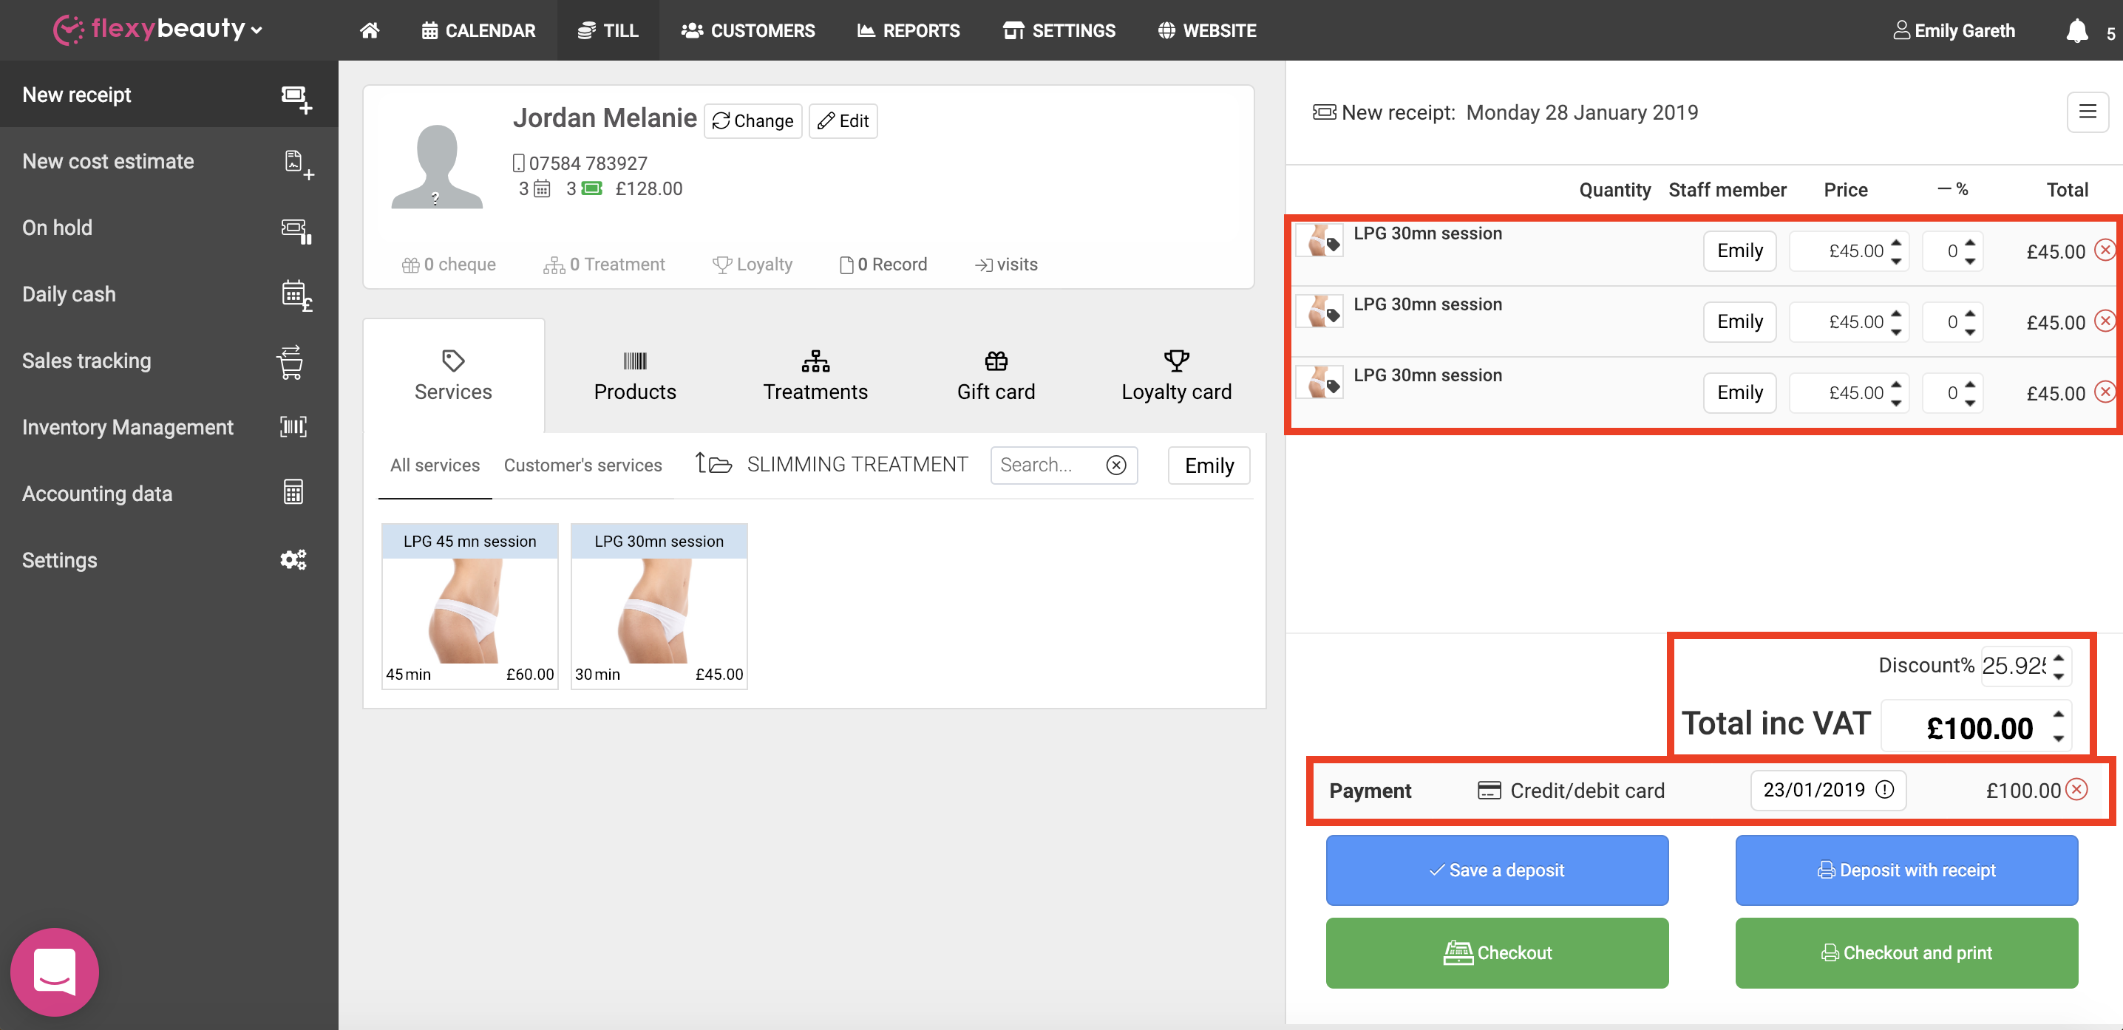
Task: Add the LPG 30mn session service card
Action: coord(659,606)
